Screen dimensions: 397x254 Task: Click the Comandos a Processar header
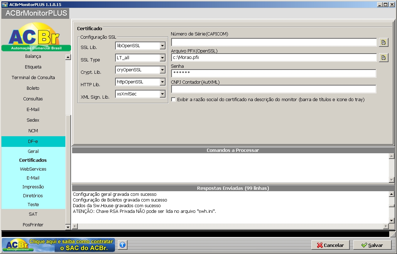coord(233,150)
